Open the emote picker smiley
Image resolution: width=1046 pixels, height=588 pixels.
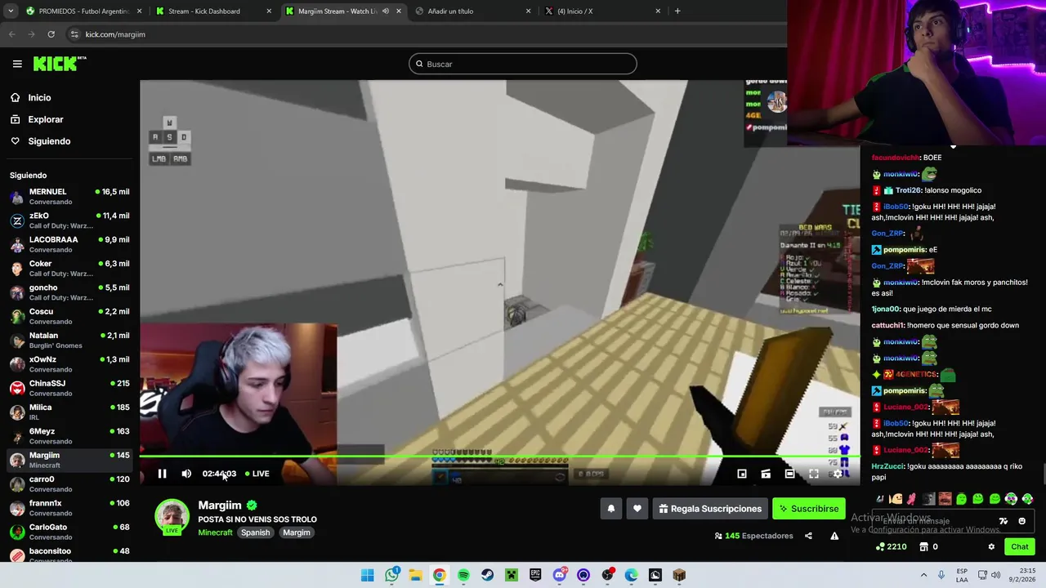coord(1021,521)
